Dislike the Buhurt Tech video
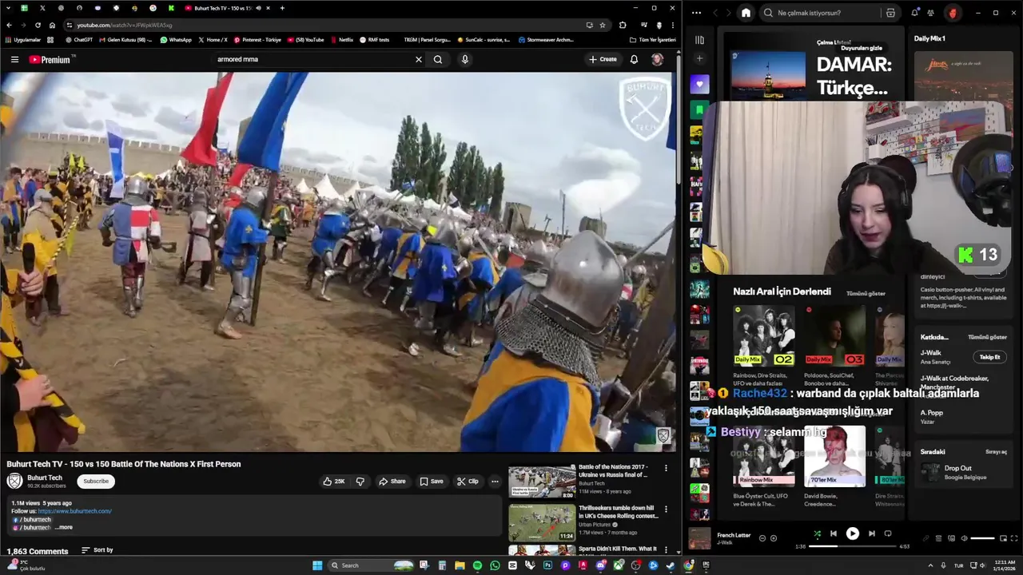This screenshot has height=575, width=1023. [360, 482]
